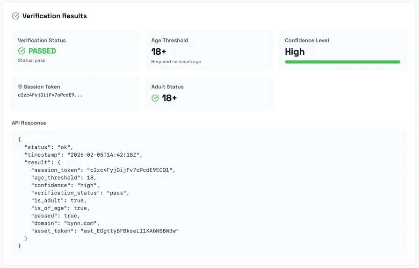Click the 'Status: pass' caption
This screenshot has width=419, height=268.
point(31,60)
